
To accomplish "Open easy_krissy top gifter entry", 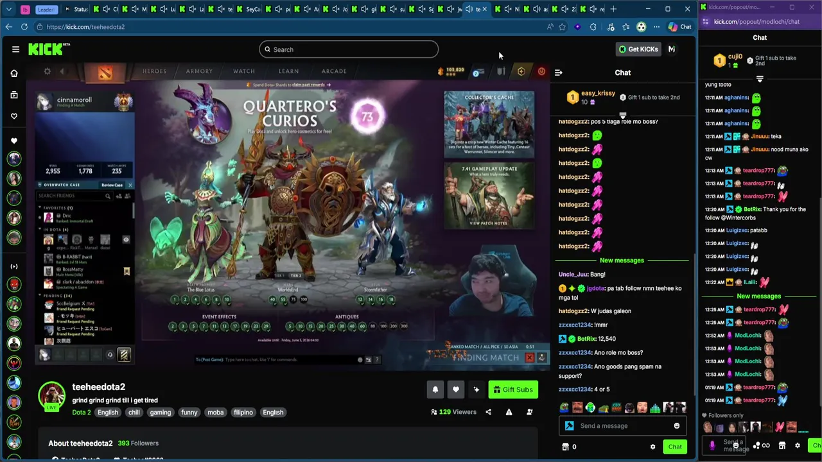I will 591,98.
